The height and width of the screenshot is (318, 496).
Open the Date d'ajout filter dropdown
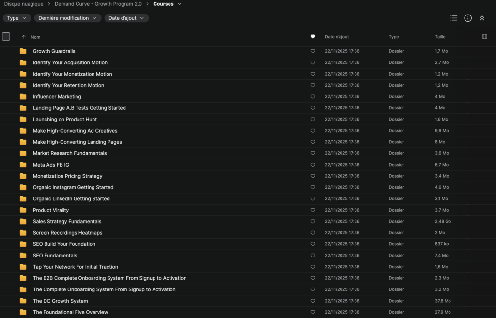click(126, 18)
